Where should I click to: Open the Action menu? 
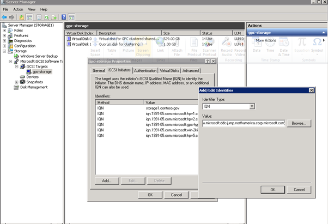click(18, 9)
